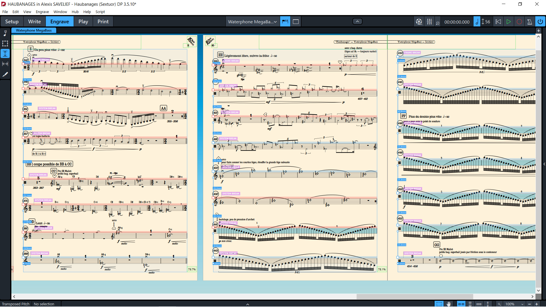The width and height of the screenshot is (546, 307).
Task: Open the layout selector Waterphone MegaBa... dropdown
Action: pos(252,22)
